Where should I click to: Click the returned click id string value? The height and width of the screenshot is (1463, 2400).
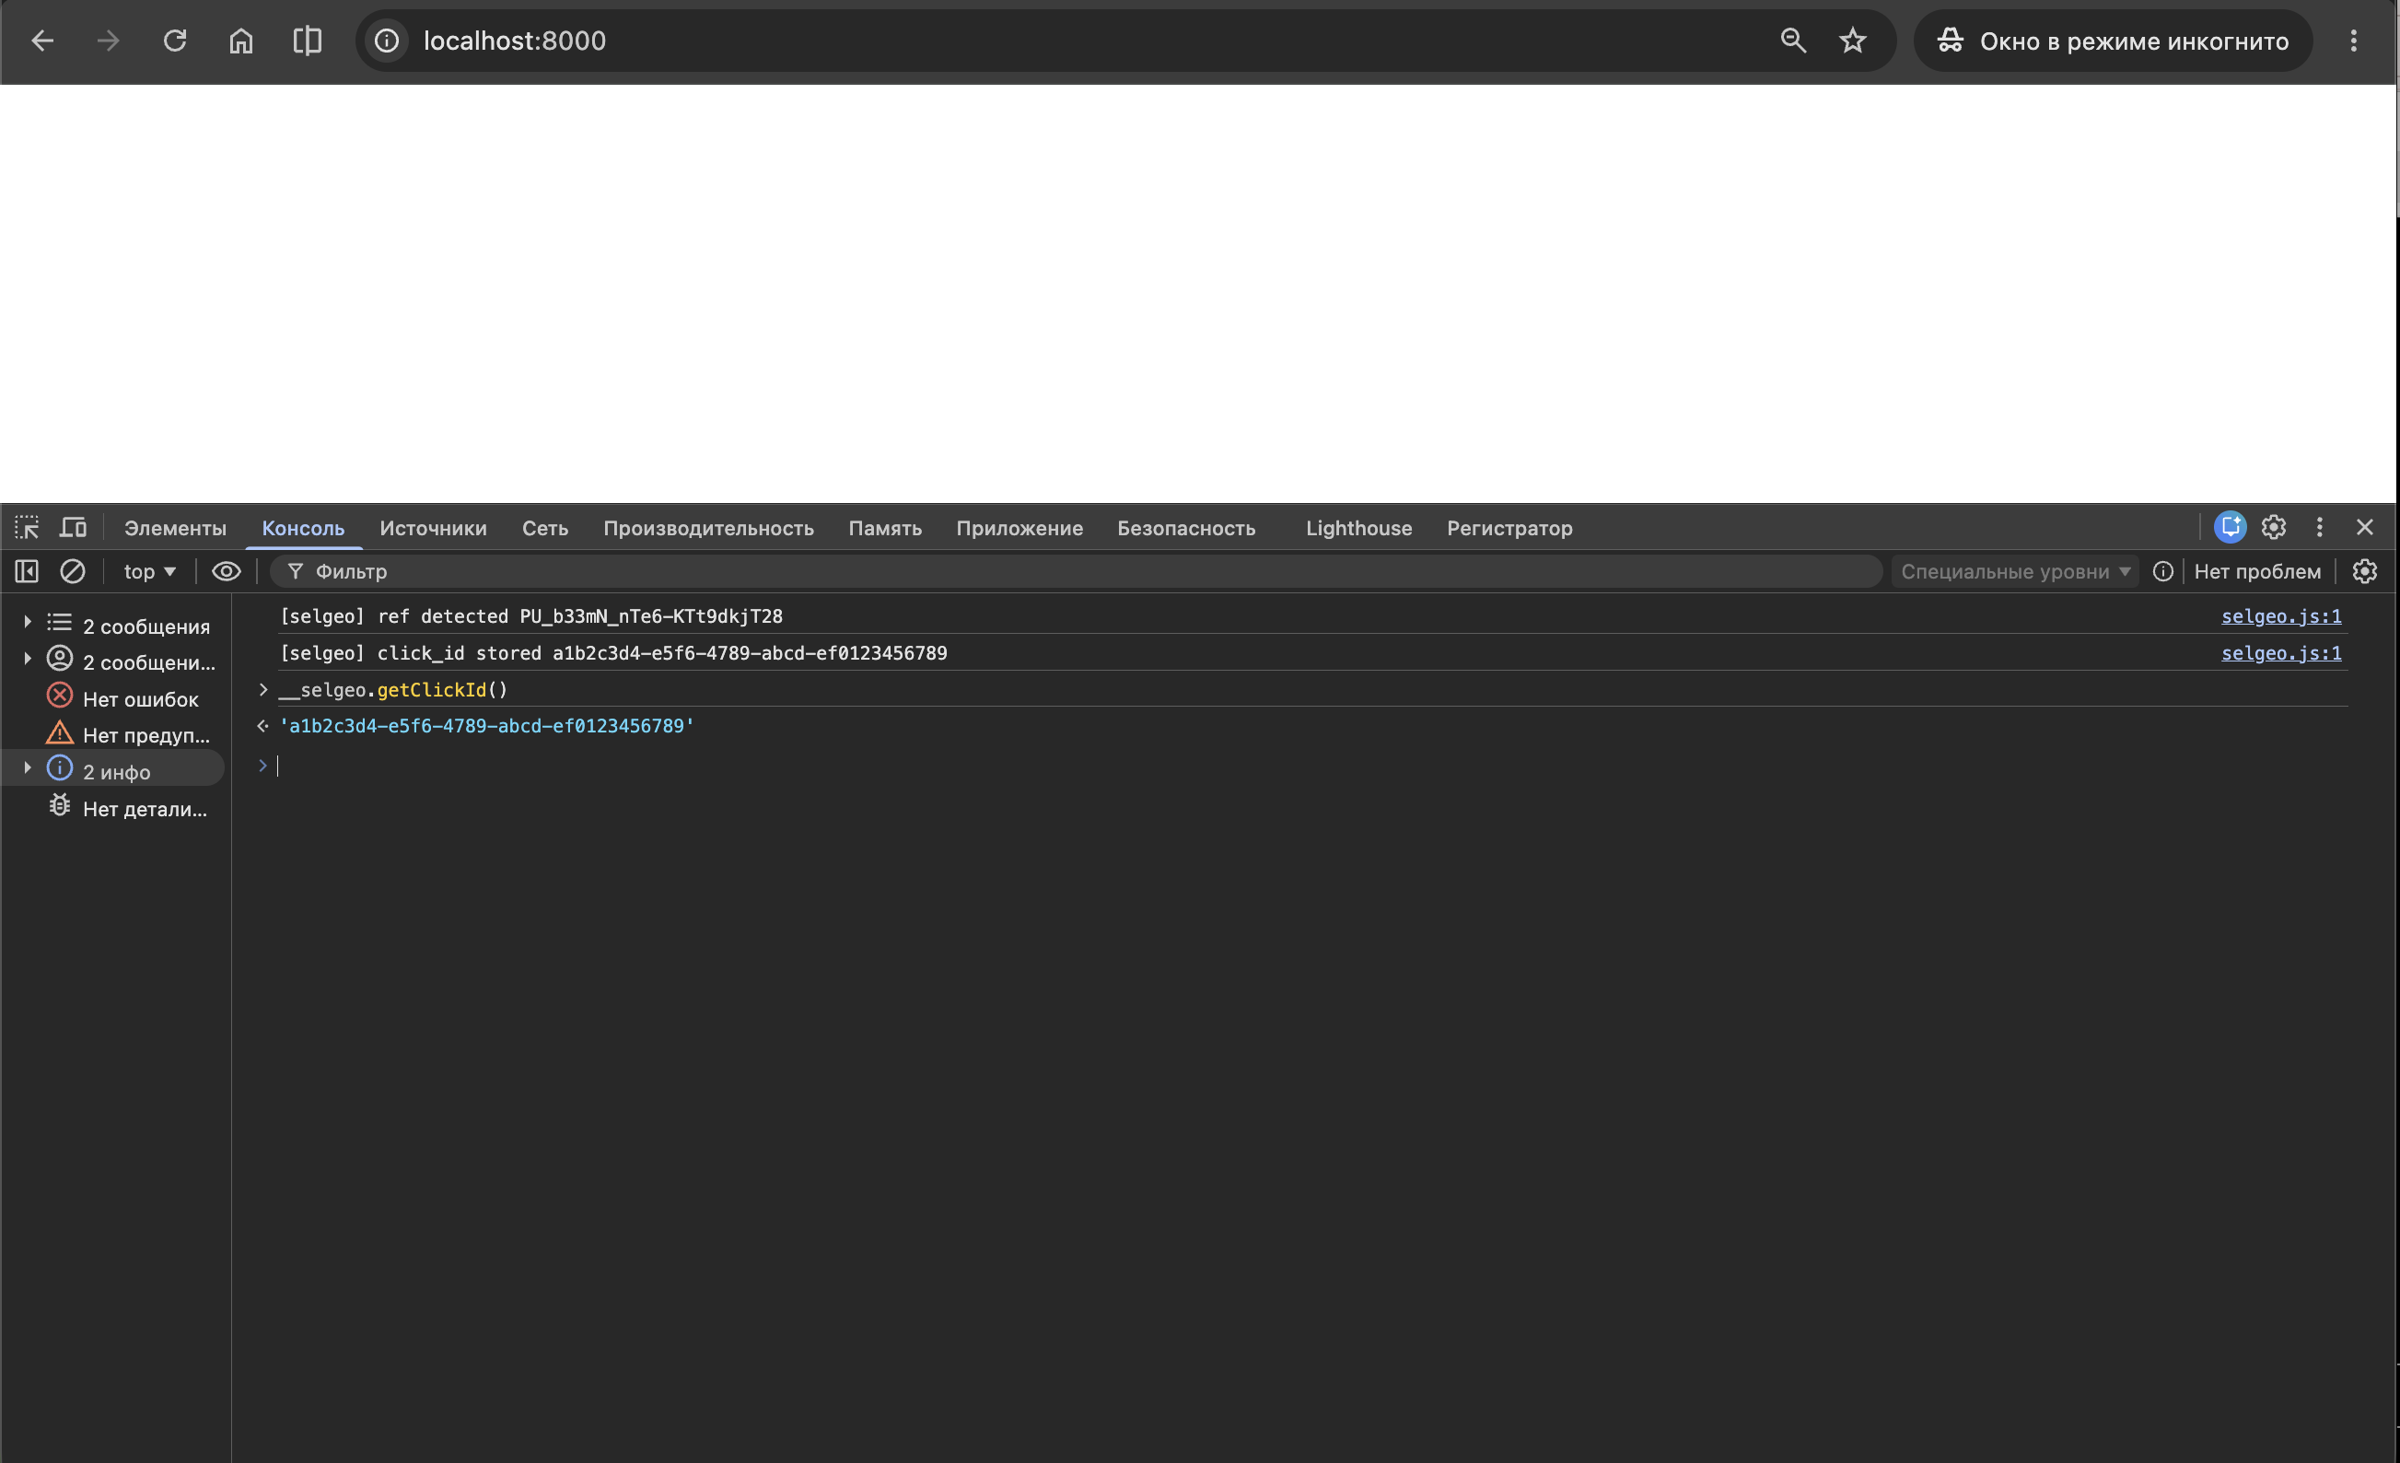tap(486, 726)
